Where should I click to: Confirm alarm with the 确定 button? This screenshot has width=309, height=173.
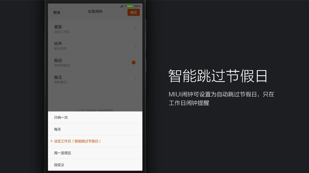click(133, 12)
